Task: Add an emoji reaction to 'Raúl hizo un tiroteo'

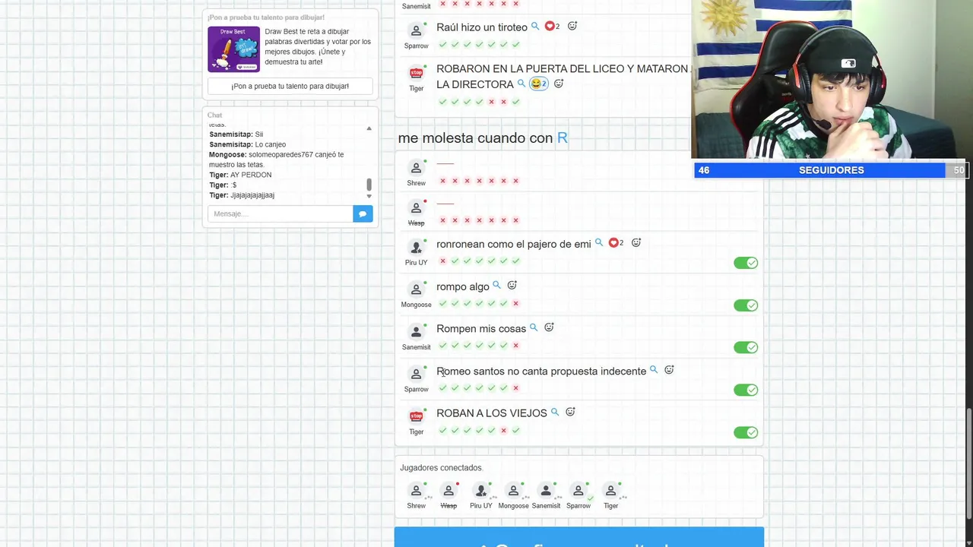Action: click(x=572, y=26)
